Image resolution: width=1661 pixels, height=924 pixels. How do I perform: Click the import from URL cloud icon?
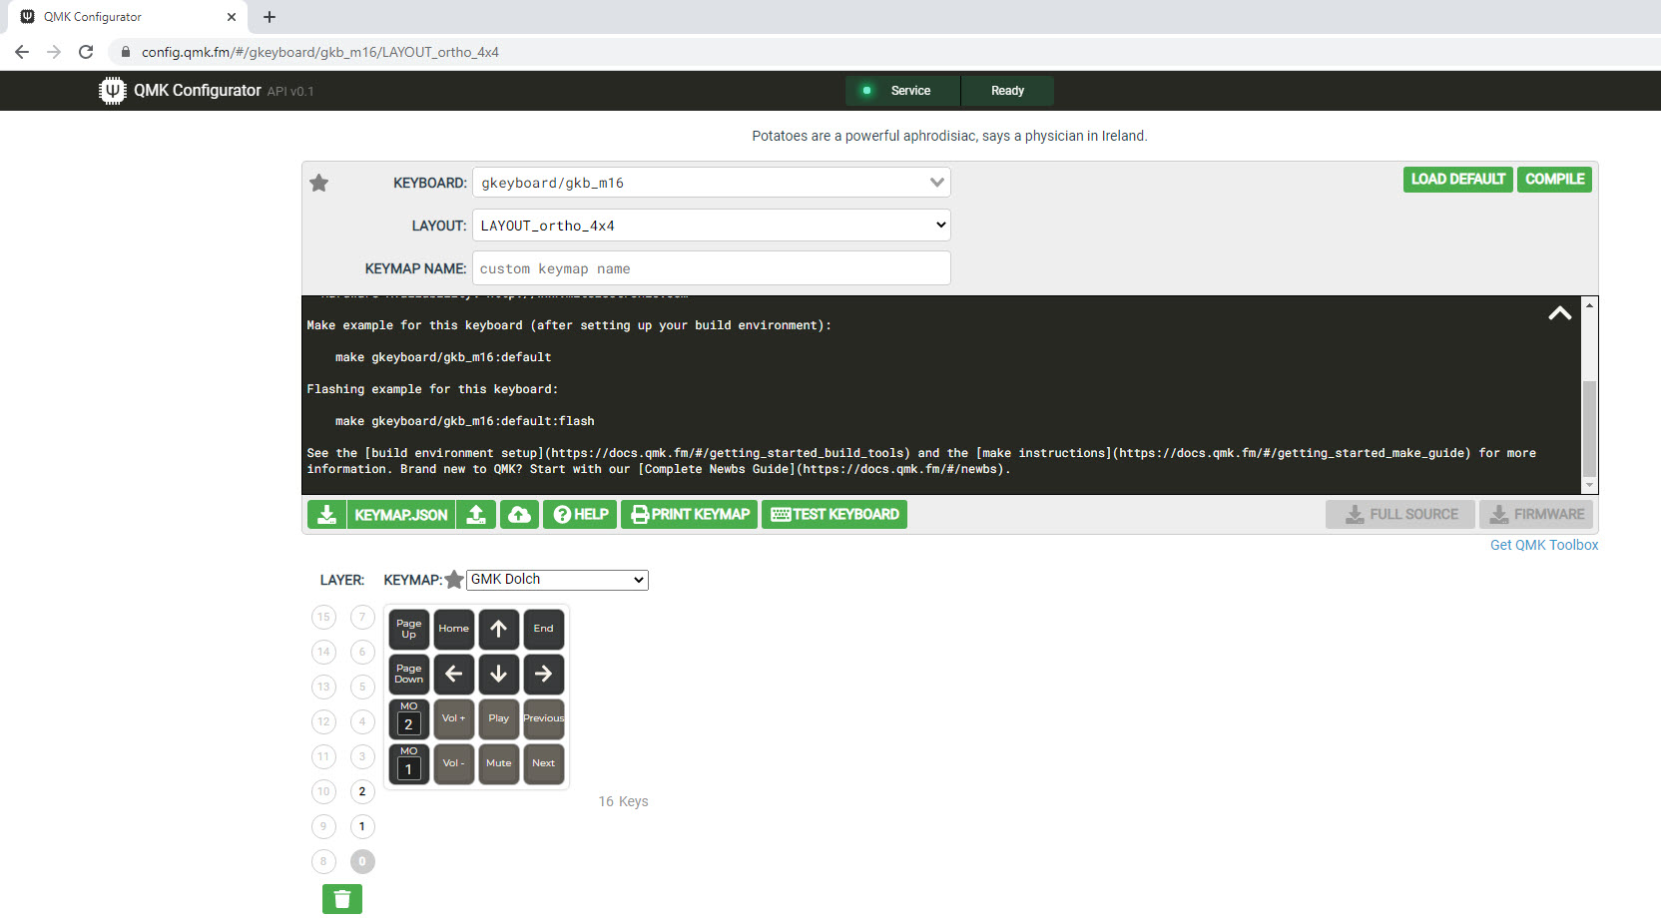(519, 515)
